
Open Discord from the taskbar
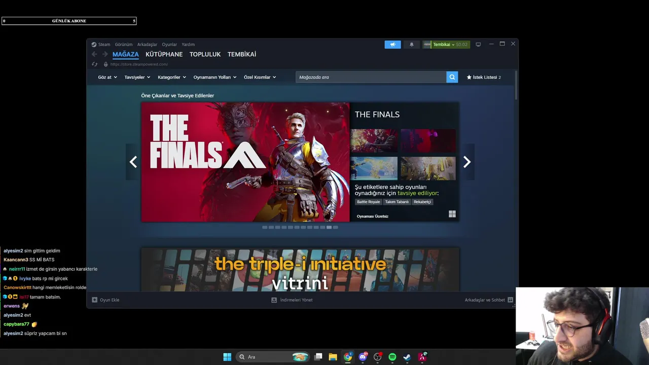coord(363,357)
